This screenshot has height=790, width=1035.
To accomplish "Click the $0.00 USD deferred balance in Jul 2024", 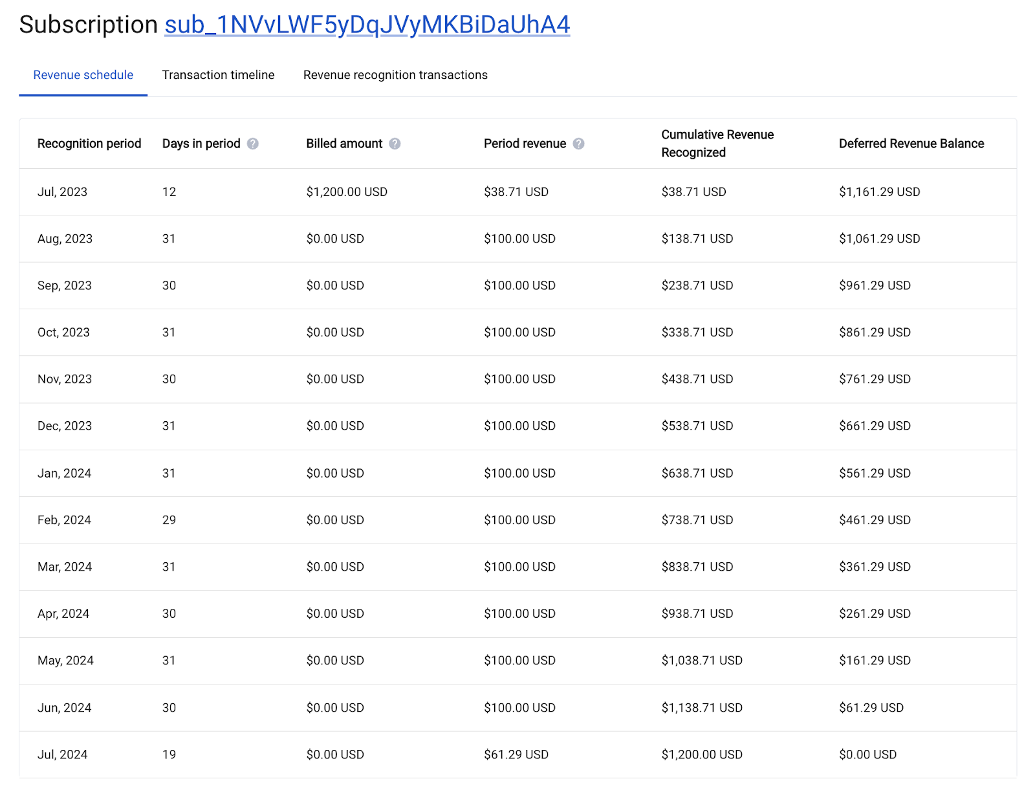I will coord(868,754).
